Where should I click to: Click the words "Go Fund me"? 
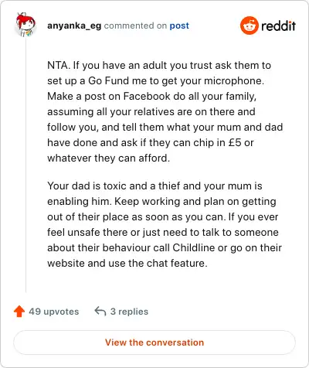coord(112,80)
